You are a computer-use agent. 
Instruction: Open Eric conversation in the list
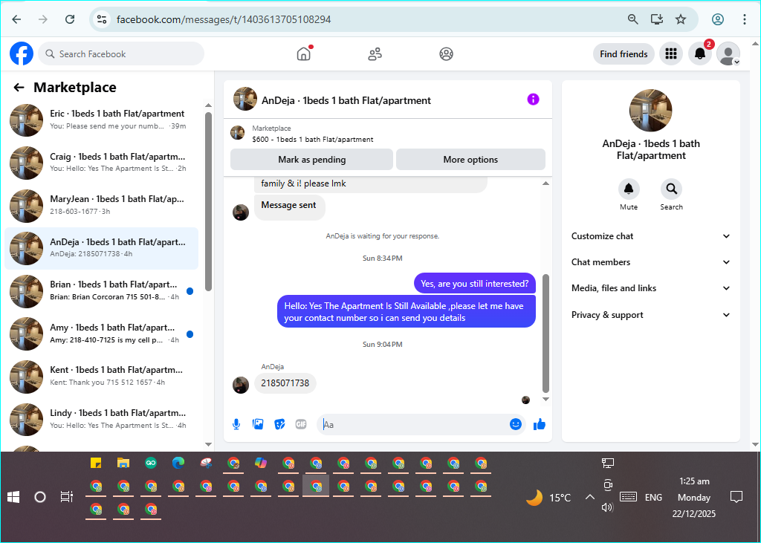[x=101, y=120]
